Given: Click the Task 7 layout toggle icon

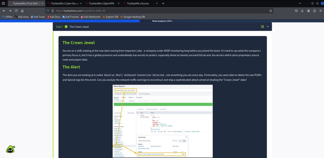Looking at the screenshot, I should tap(262, 27).
